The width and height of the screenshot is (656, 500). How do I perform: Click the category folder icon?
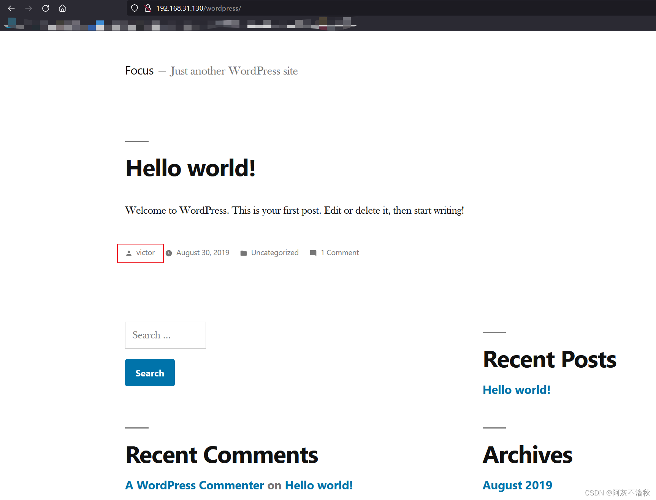click(244, 253)
